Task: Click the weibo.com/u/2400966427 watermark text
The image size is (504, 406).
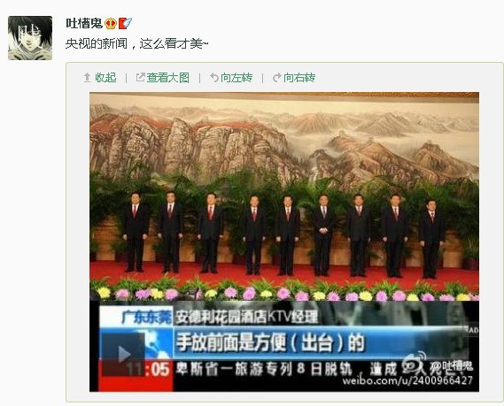Action: (x=407, y=380)
